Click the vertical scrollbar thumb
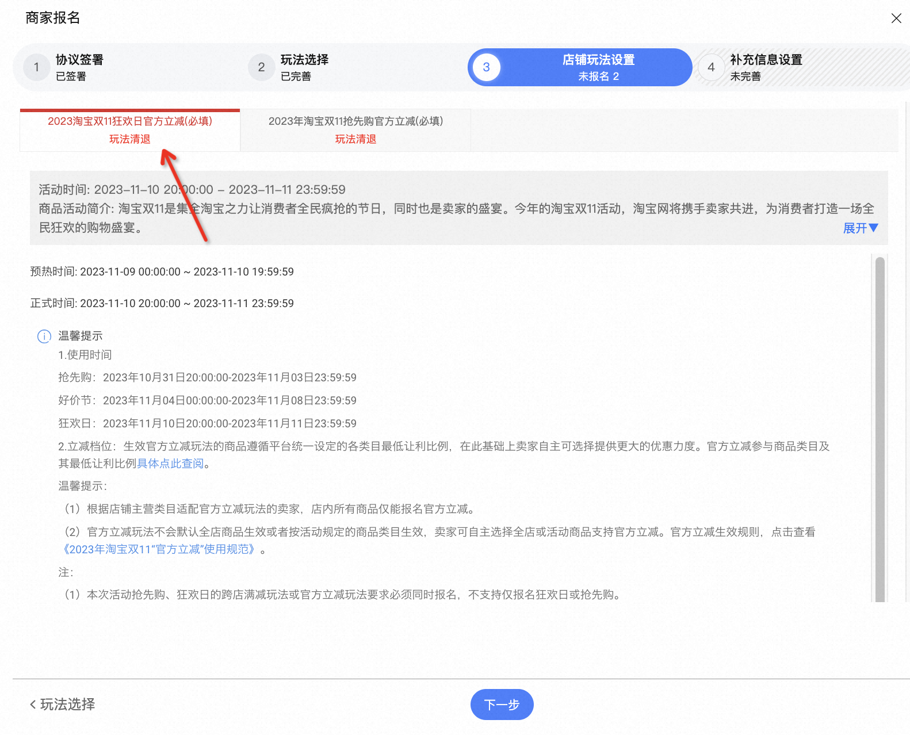This screenshot has width=910, height=735. (880, 428)
